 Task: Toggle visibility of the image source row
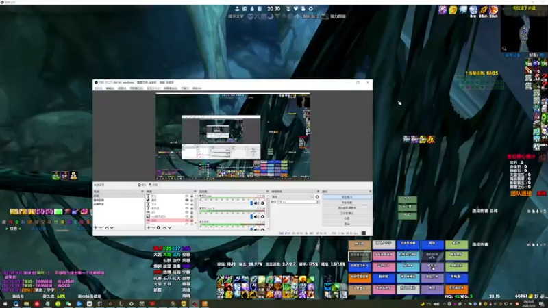coord(186,216)
